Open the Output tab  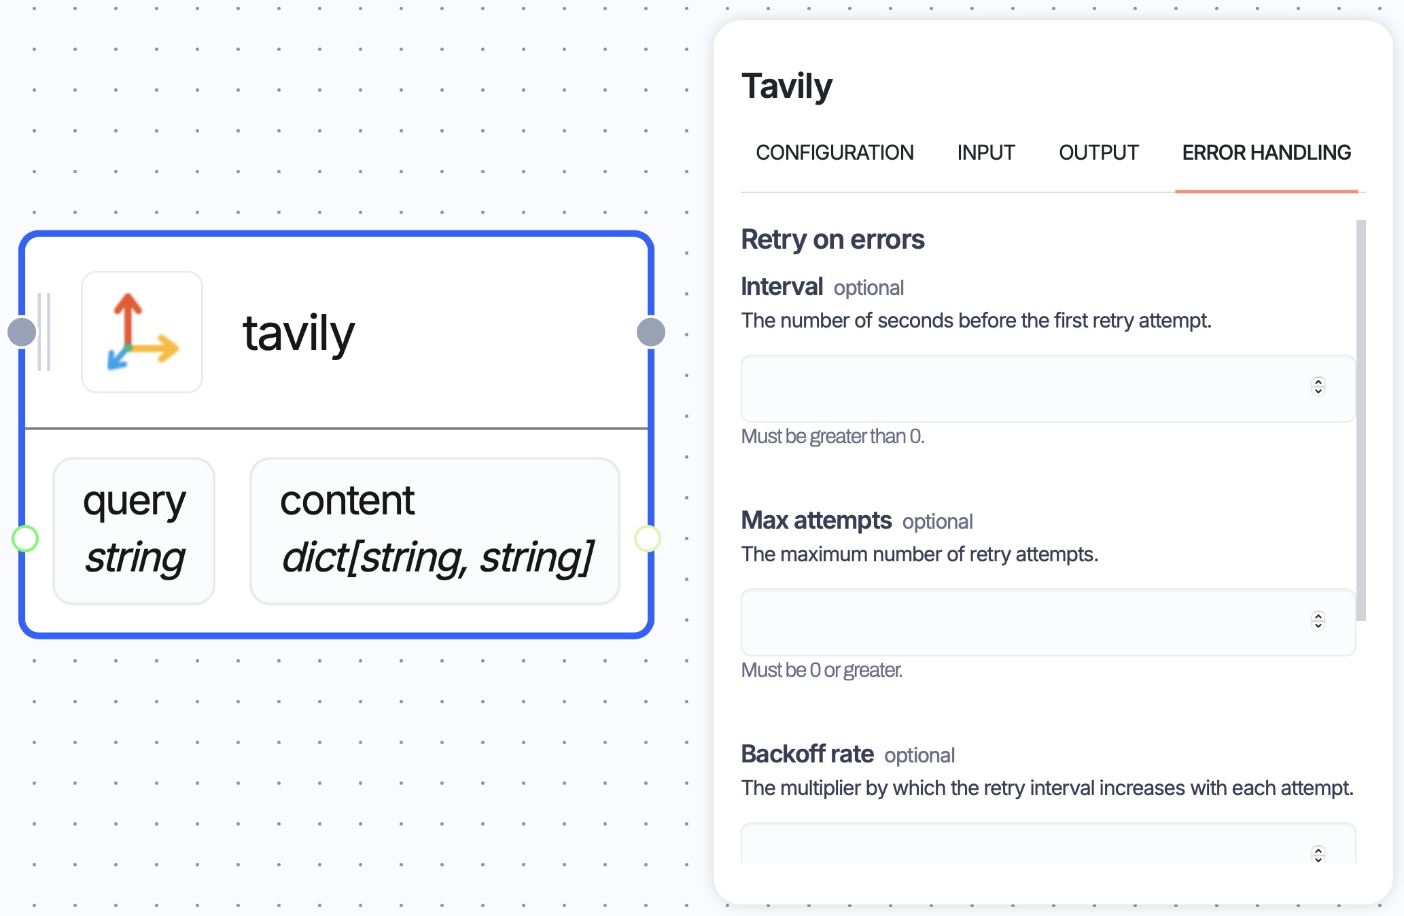pos(1098,153)
